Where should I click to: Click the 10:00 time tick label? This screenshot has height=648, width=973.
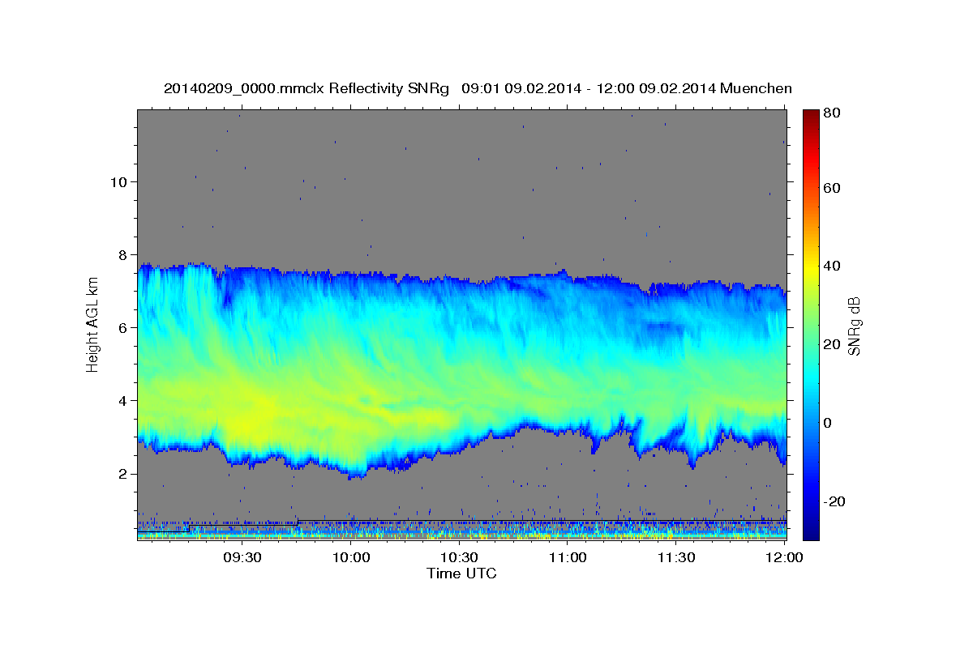pos(351,557)
